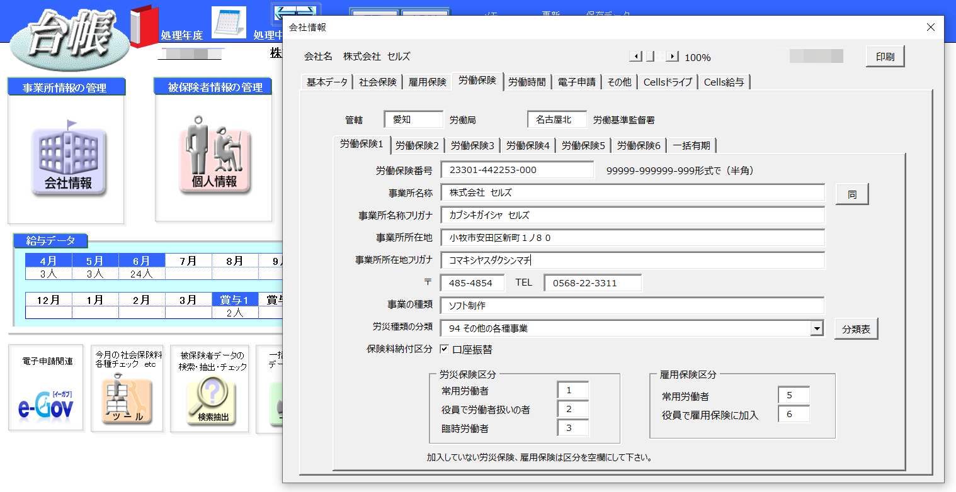Select the 5月 payroll month cell
This screenshot has width=956, height=492.
click(x=95, y=260)
